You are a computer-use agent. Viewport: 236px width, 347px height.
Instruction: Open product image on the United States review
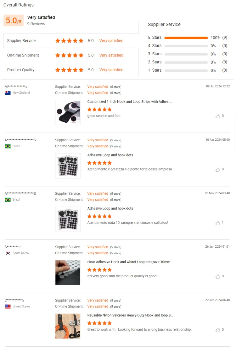(68, 326)
